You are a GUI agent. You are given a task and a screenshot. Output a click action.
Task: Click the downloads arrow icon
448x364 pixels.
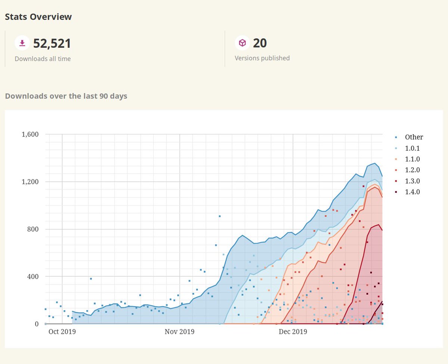pyautogui.click(x=22, y=43)
